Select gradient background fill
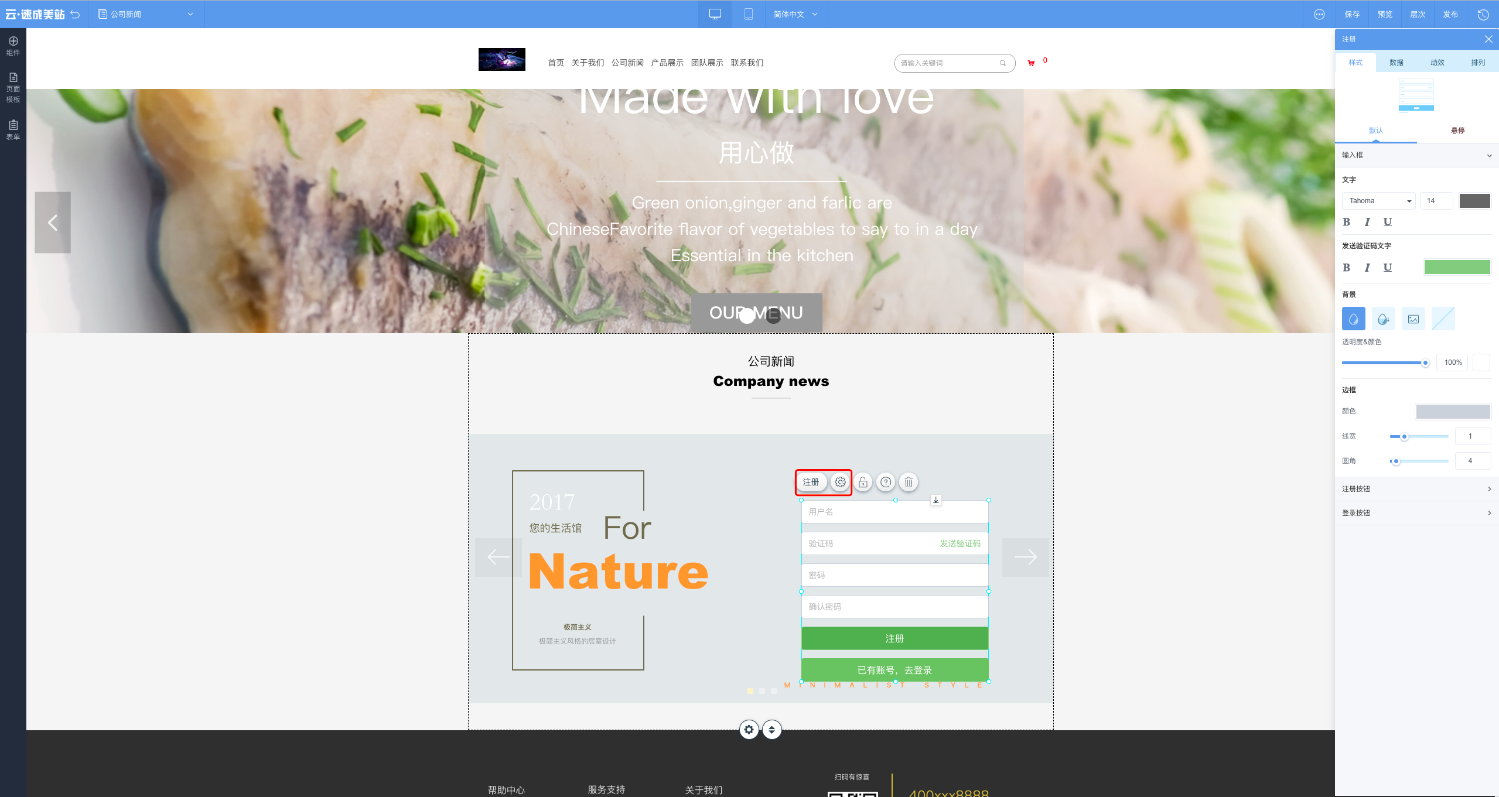The height and width of the screenshot is (797, 1499). (x=1383, y=319)
